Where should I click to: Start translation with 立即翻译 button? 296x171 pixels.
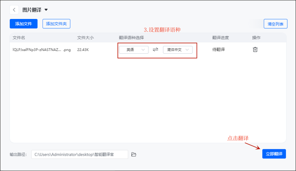(274, 154)
